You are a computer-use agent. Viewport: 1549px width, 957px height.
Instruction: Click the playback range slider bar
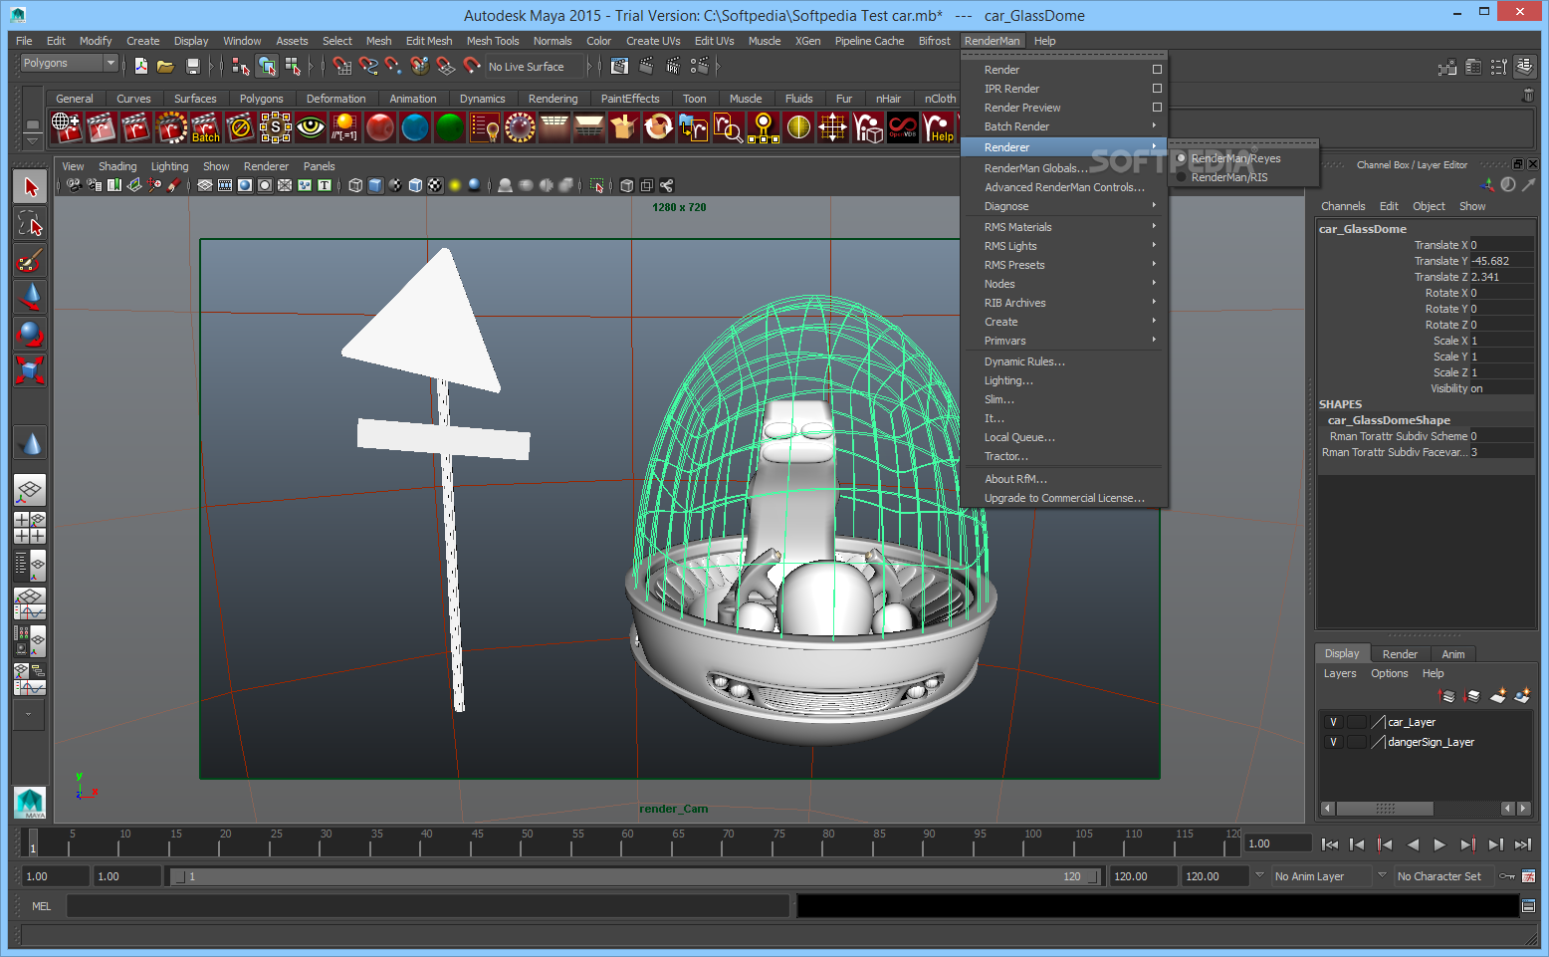[636, 876]
